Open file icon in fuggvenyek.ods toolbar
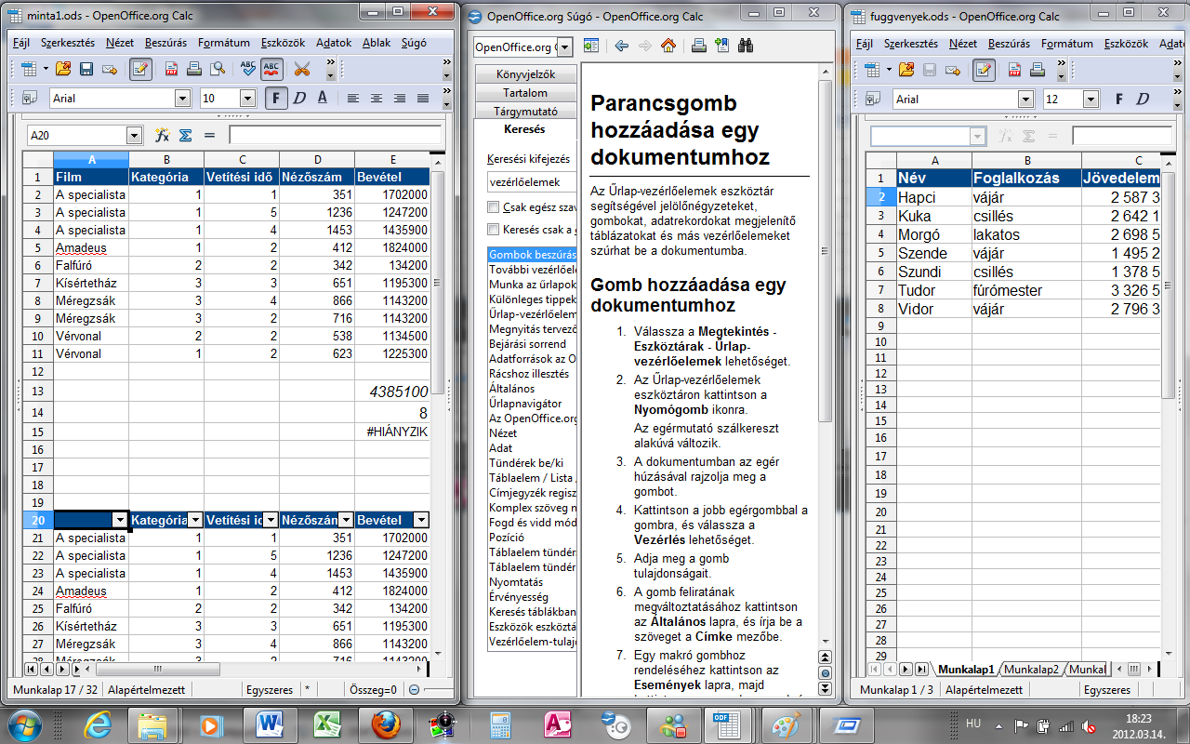 click(906, 69)
